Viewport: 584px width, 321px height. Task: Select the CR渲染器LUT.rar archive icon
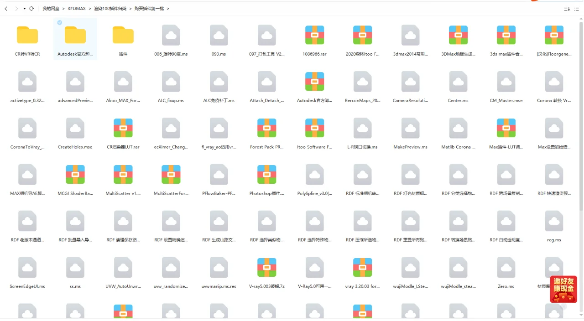tap(123, 128)
